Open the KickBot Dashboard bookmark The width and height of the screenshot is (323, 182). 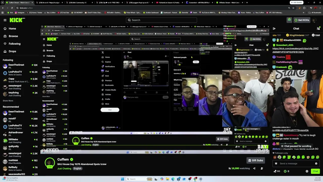click(151, 13)
